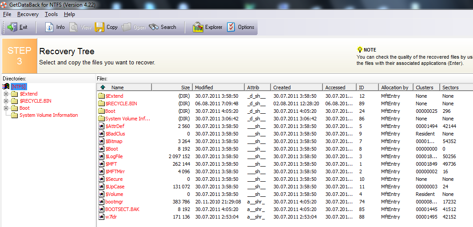This screenshot has height=227, width=473.
Task: Sort by the Created column header
Action: point(297,87)
